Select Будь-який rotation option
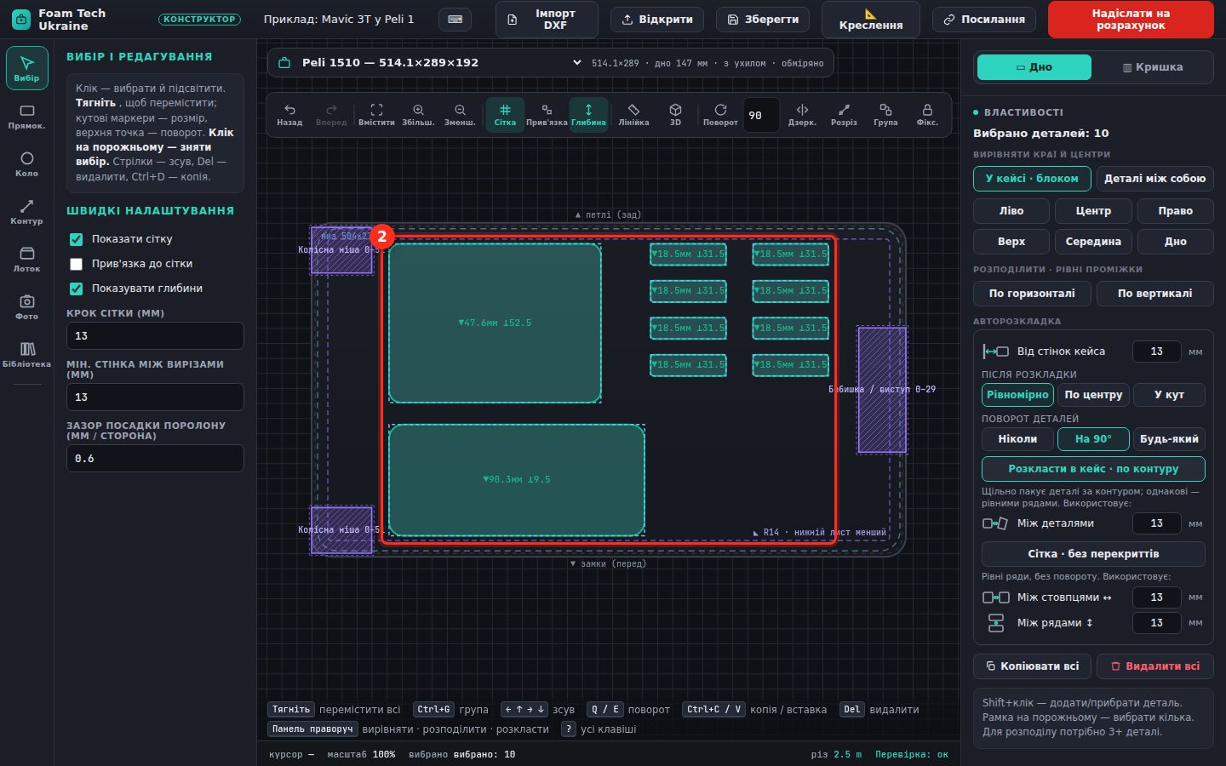 [1169, 439]
